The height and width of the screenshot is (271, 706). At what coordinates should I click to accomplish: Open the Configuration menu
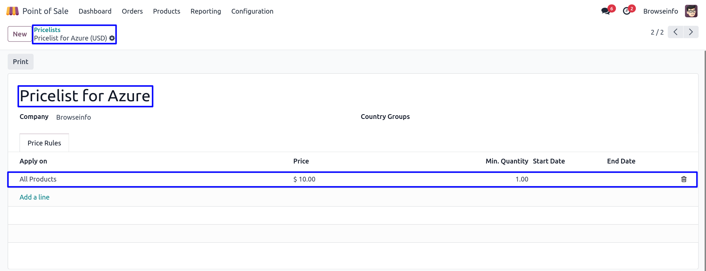click(x=252, y=11)
